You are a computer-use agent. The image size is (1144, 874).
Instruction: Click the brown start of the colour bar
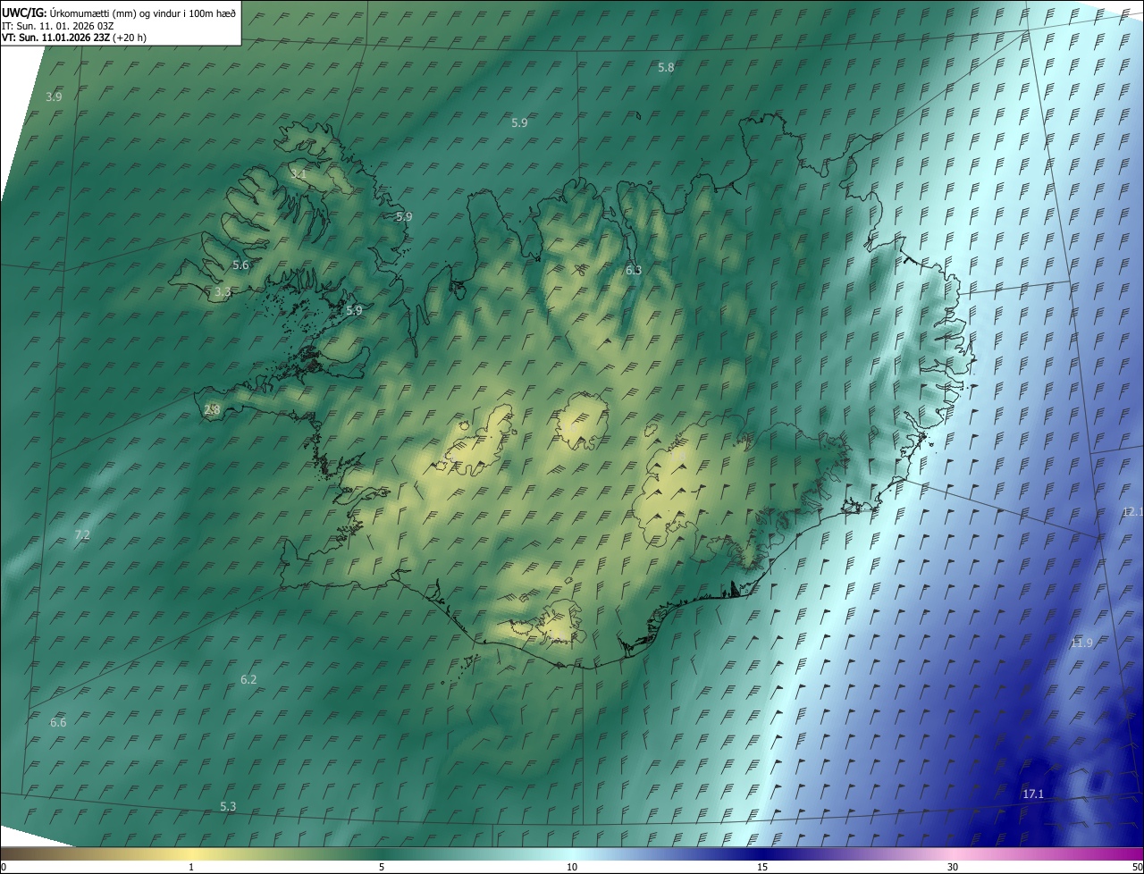coord(11,853)
